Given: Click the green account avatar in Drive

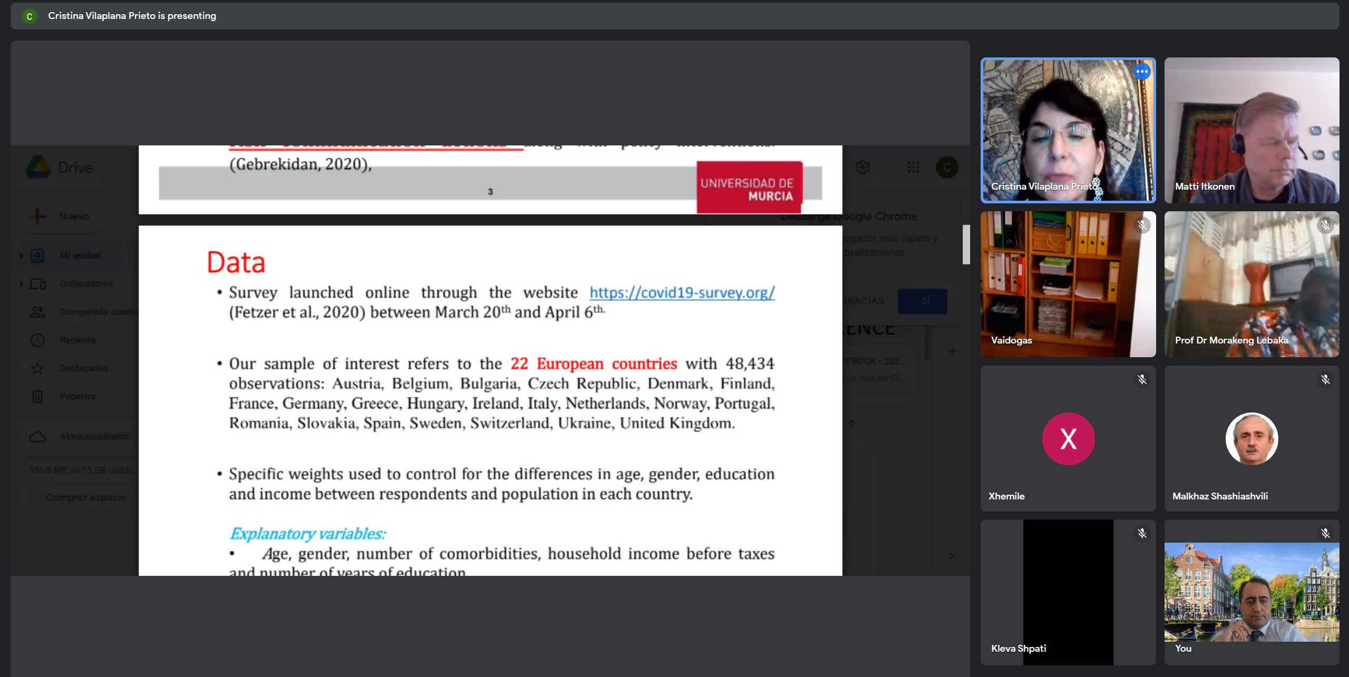Looking at the screenshot, I should [x=946, y=168].
